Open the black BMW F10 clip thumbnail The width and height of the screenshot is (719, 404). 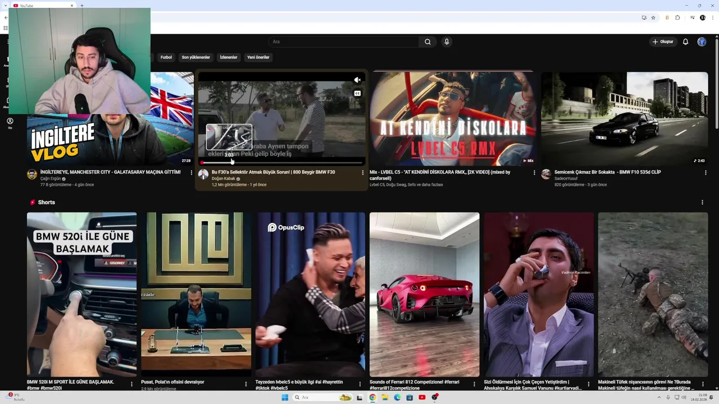(625, 118)
